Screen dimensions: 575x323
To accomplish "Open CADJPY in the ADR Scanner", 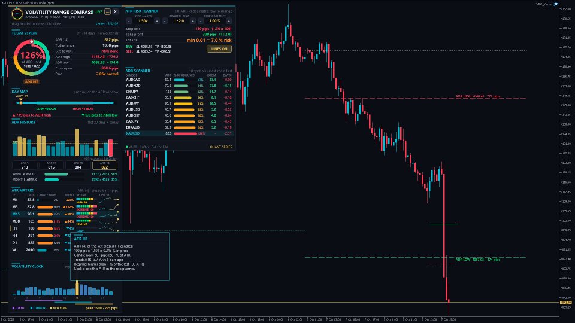I will [179, 121].
